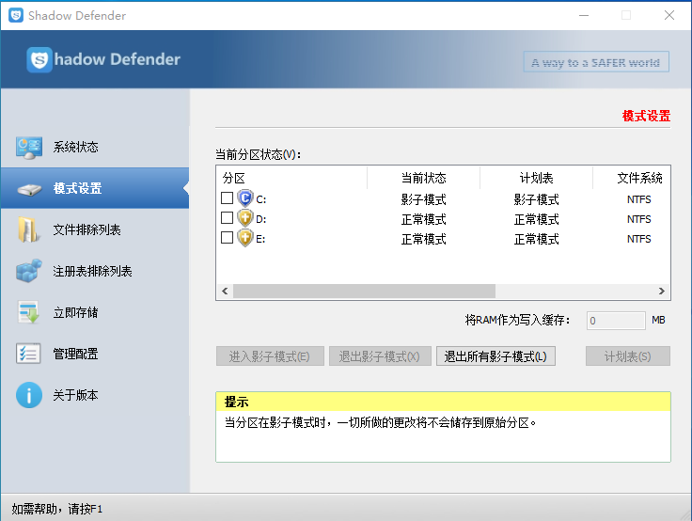Click the blue shield icon for C:
Viewport: 692px width, 521px height.
point(245,198)
